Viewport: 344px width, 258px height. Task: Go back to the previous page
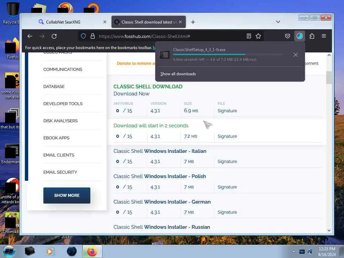tap(30, 36)
